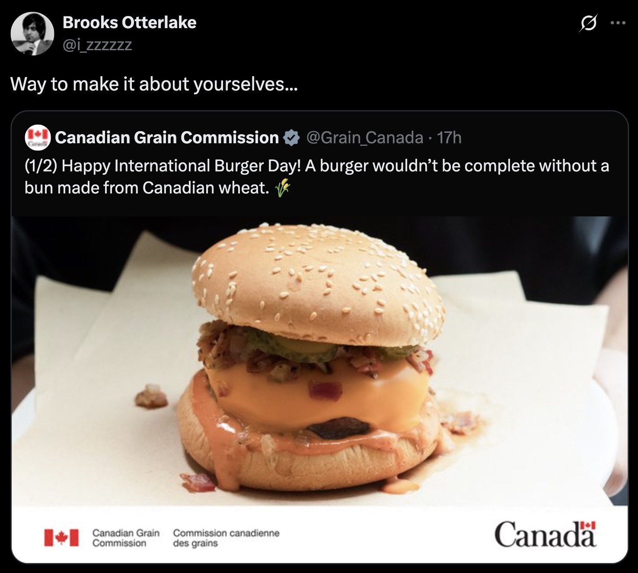This screenshot has width=638, height=573.
Task: Click the quoted post text about International Burger Day
Action: click(316, 177)
